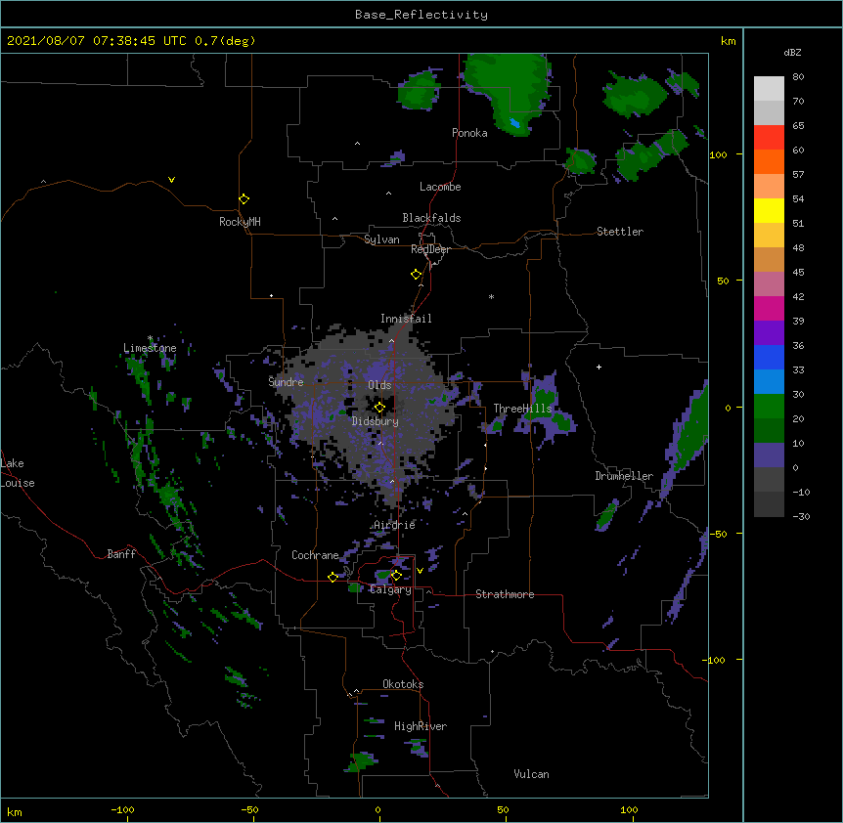Click the Limestone label
The height and width of the screenshot is (823, 843).
150,348
